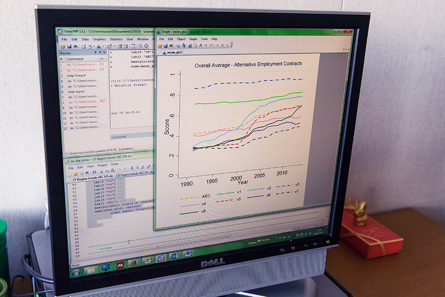Open Project menu in Do-file Editor
Screen dimensions: 445x297
point(102,165)
